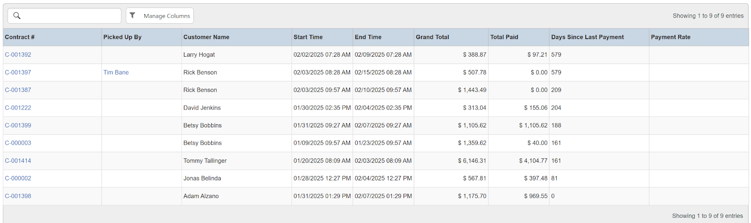Image resolution: width=751 pixels, height=223 pixels.
Task: Open contract C-001392 link
Action: coord(18,55)
